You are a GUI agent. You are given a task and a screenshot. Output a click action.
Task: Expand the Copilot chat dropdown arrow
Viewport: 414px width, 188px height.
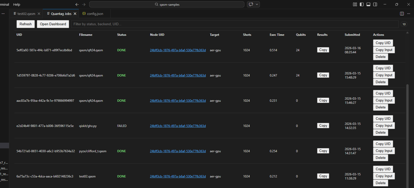pyautogui.click(x=257, y=4)
